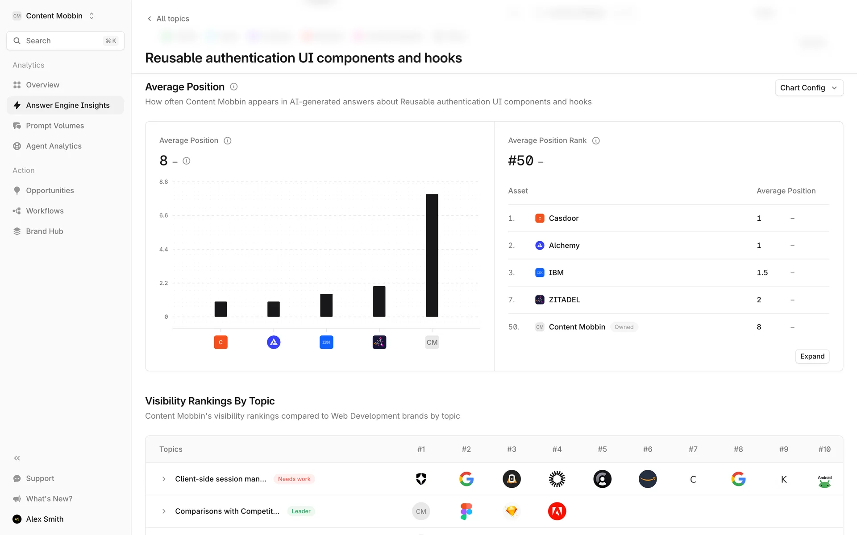Click the tall Content Mobbin bar in chart

(432, 255)
